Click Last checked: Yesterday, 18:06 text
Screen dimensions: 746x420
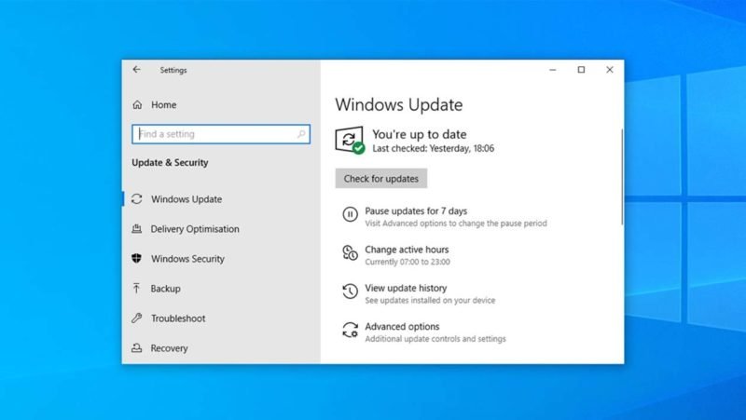pos(433,148)
